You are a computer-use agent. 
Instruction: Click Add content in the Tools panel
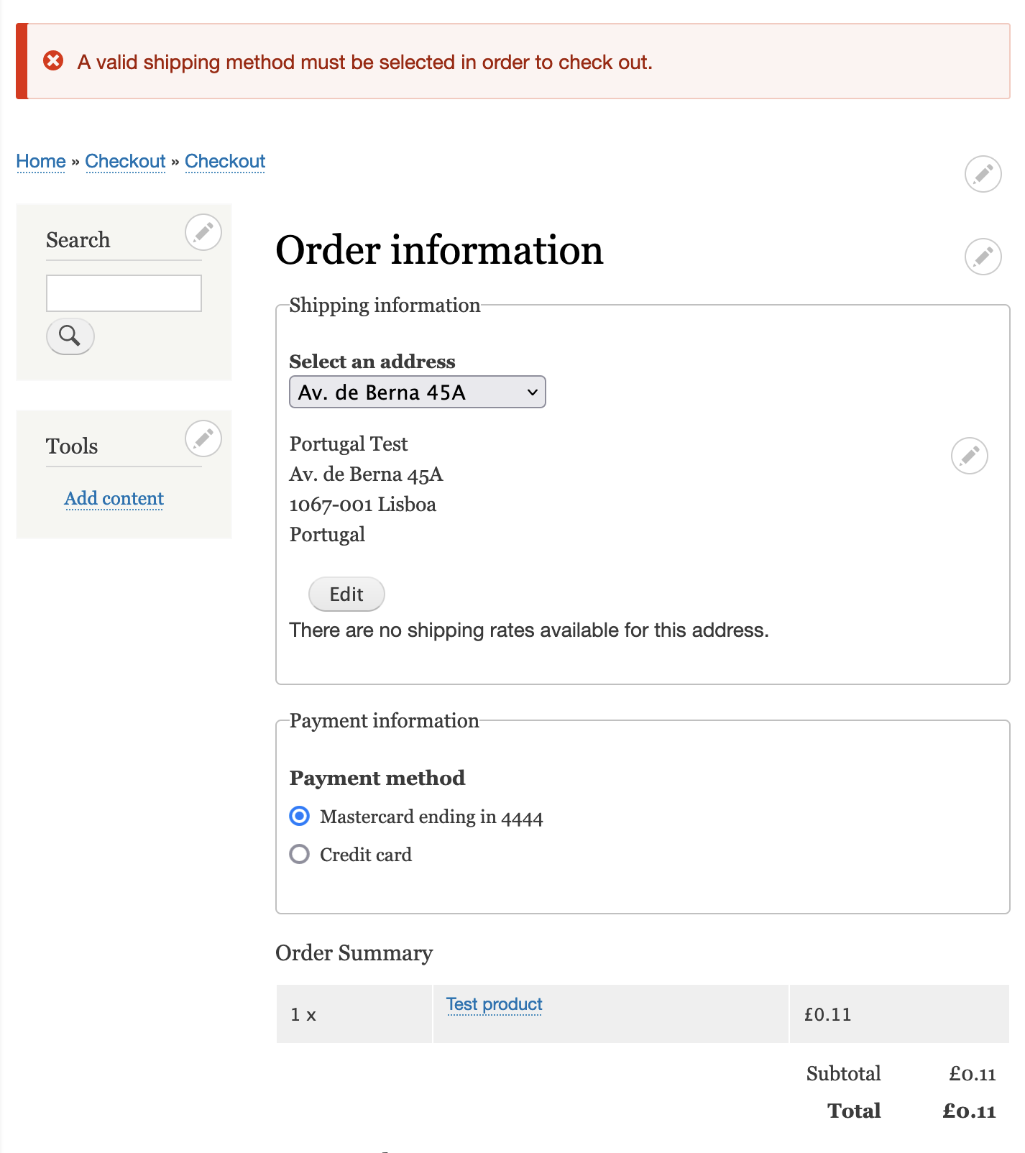114,498
